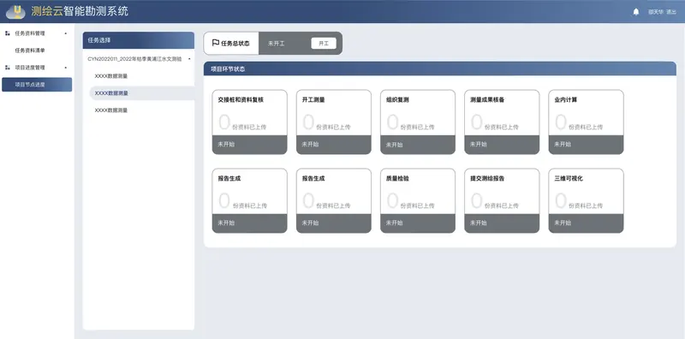The width and height of the screenshot is (685, 339).
Task: Click the cloud logo icon in the header
Action: click(x=15, y=12)
